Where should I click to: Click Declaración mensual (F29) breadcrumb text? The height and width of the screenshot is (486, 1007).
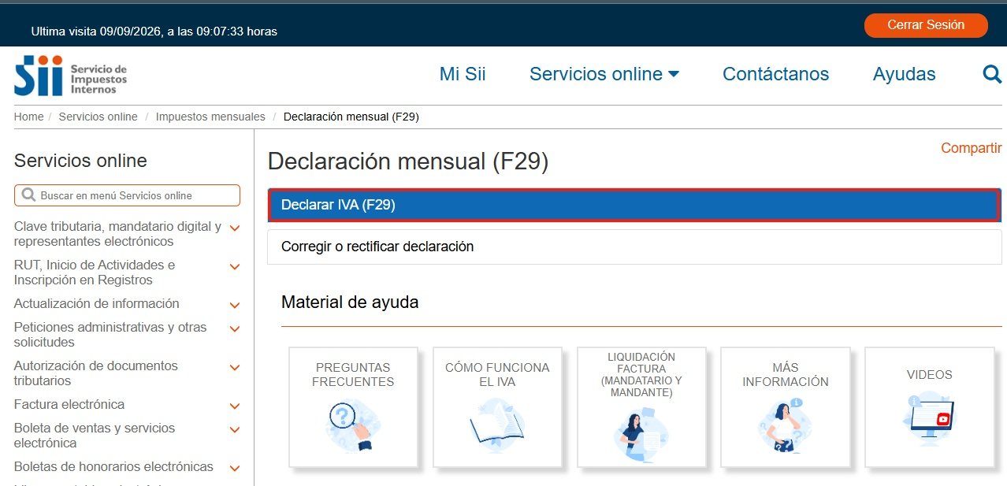pyautogui.click(x=351, y=117)
